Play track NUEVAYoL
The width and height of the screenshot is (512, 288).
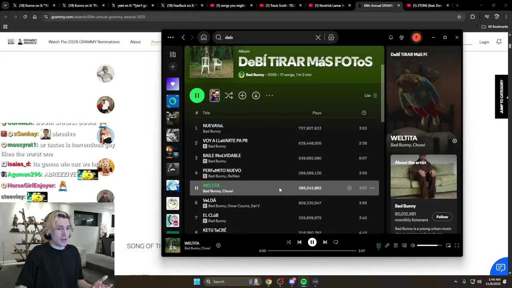(x=284, y=128)
